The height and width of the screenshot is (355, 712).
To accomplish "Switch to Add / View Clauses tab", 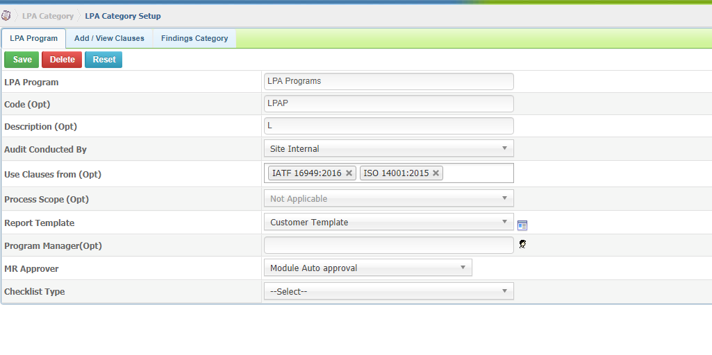I will (109, 39).
